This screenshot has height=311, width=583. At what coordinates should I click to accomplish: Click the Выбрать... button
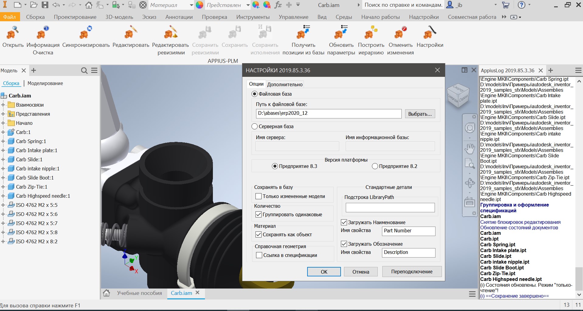[x=420, y=114]
